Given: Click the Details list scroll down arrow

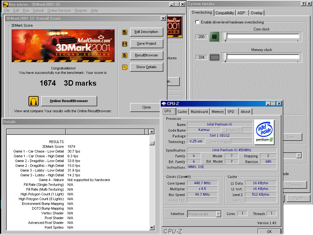Looking at the screenshot, I should point(152,228).
